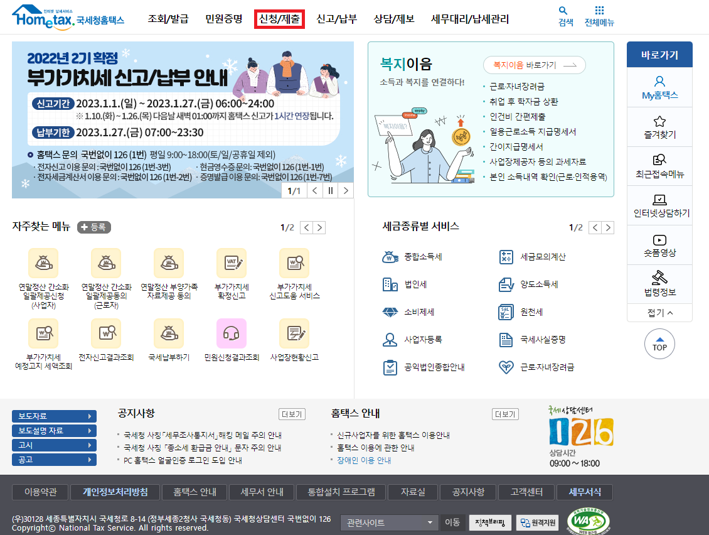Open 세금모의계산 calculator icon

506,257
